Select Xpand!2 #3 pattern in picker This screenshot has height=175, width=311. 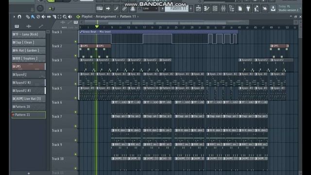pos(29,91)
